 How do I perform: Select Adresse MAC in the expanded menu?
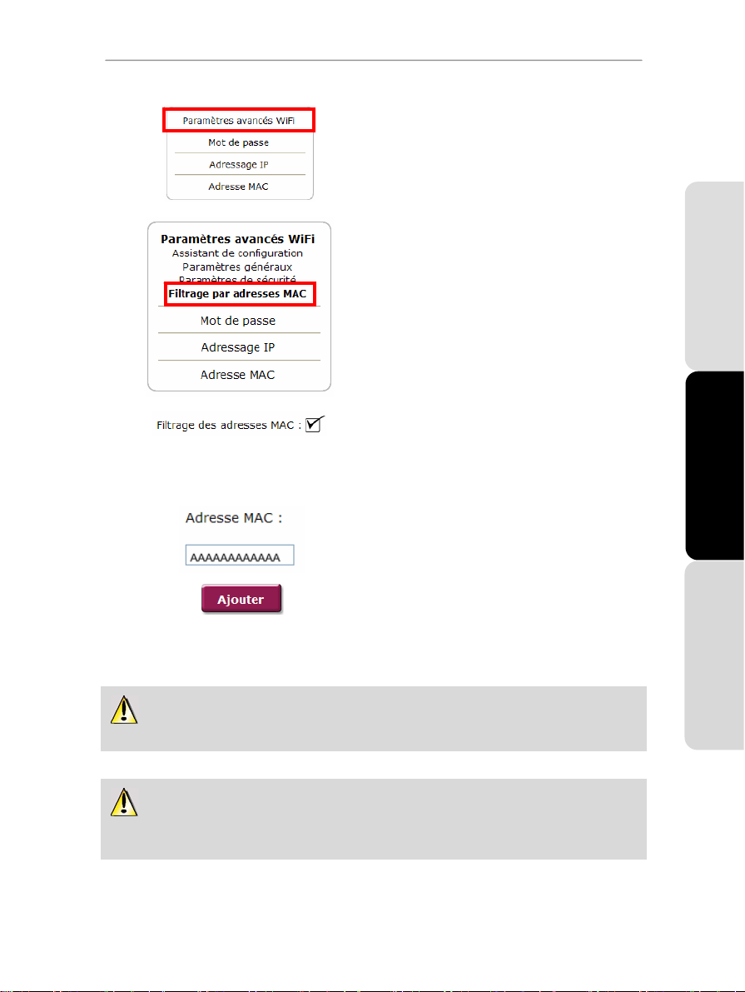(238, 375)
